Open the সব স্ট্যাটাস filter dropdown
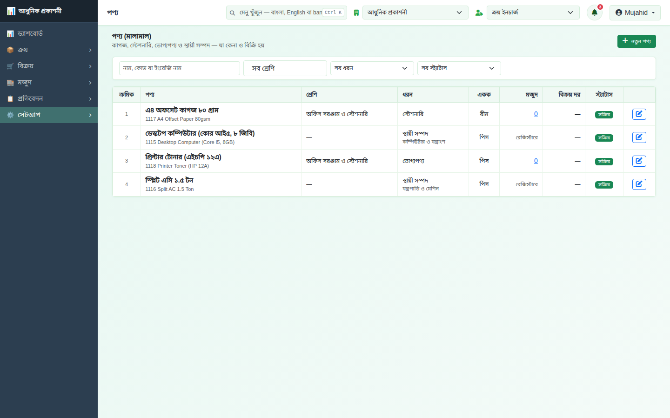 coord(459,68)
